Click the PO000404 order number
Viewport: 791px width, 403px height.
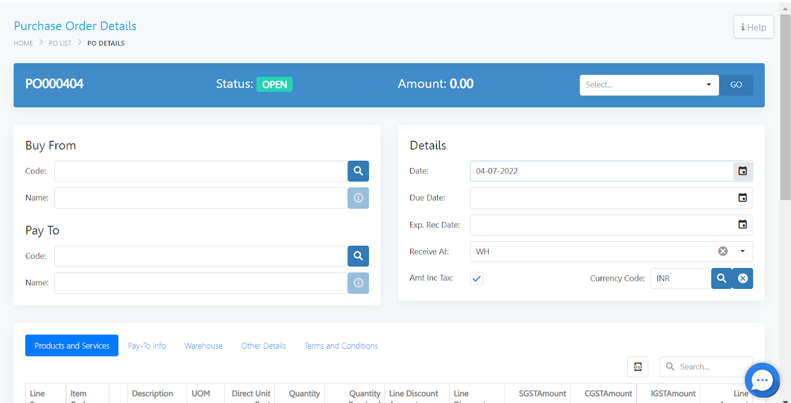54,84
